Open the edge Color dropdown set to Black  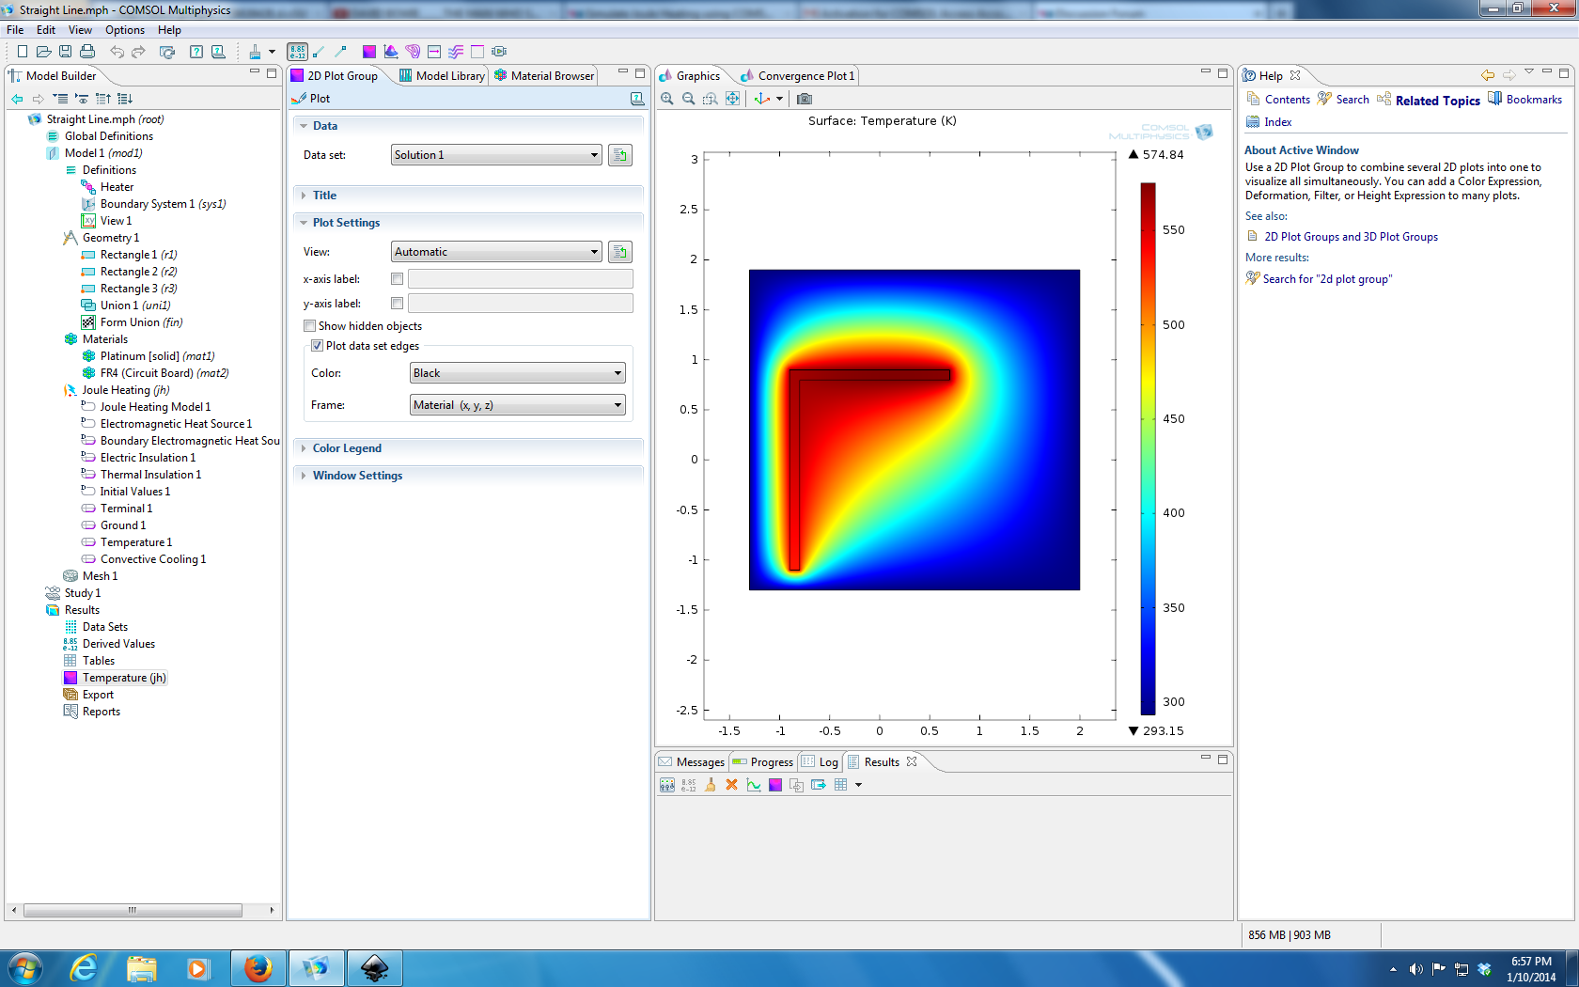tap(517, 373)
